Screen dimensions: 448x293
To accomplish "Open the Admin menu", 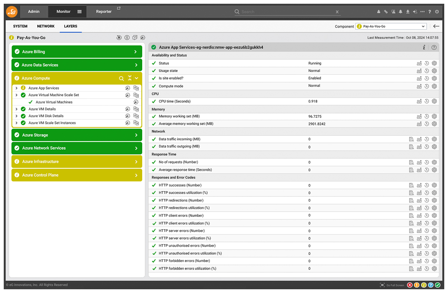I will tap(34, 12).
